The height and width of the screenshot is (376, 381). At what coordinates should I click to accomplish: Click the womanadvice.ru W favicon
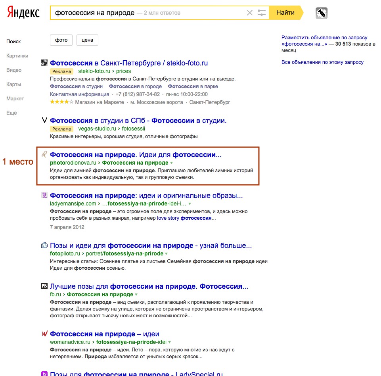[44, 334]
